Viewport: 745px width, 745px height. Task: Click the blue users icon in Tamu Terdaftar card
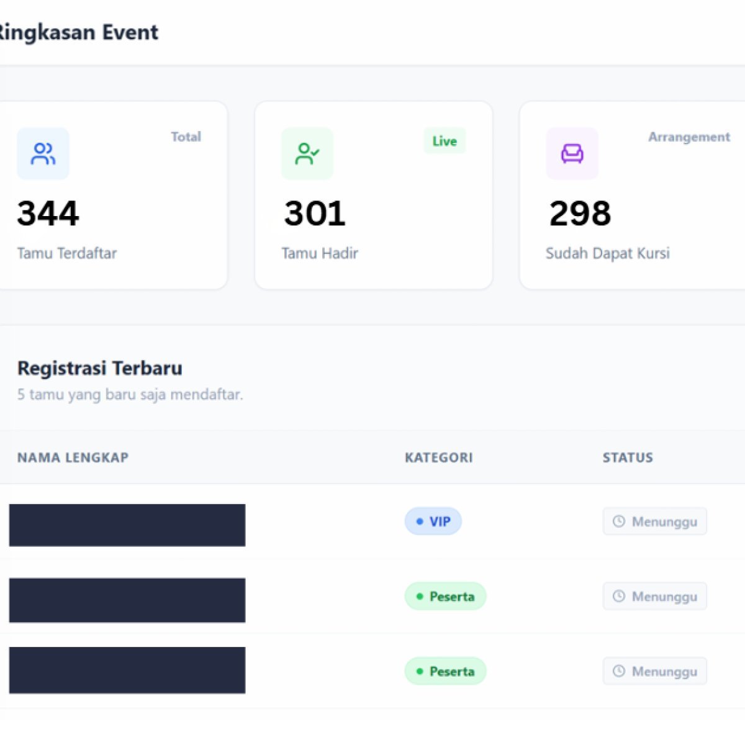point(43,153)
